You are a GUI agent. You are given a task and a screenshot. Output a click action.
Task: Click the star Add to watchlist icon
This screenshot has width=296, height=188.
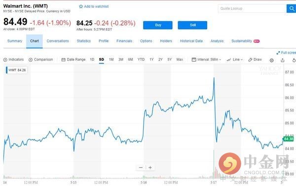coord(81,6)
